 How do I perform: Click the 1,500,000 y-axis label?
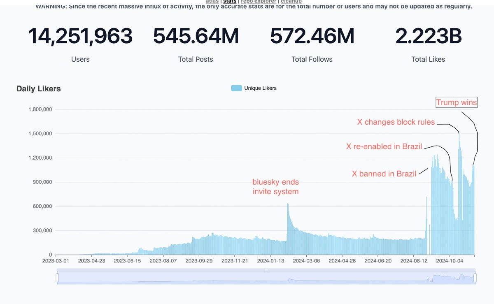pyautogui.click(x=40, y=134)
